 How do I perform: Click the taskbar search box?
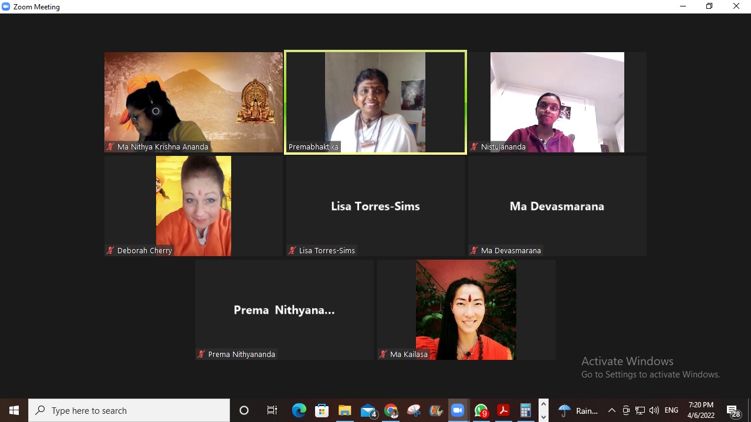pyautogui.click(x=129, y=410)
